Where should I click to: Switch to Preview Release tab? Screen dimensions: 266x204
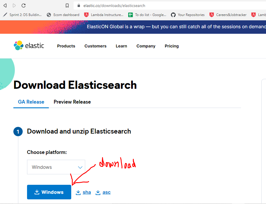click(72, 102)
